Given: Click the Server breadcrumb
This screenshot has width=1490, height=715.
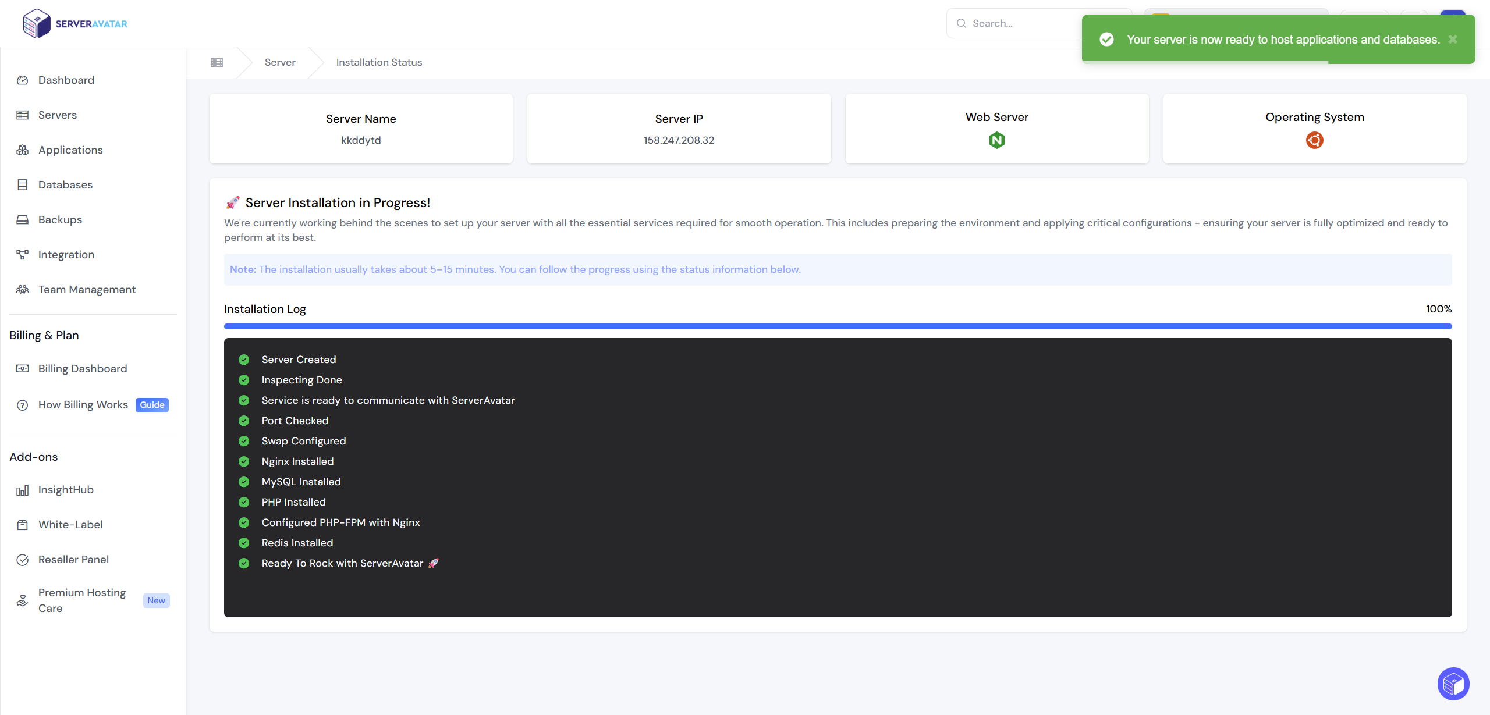Looking at the screenshot, I should click(280, 62).
